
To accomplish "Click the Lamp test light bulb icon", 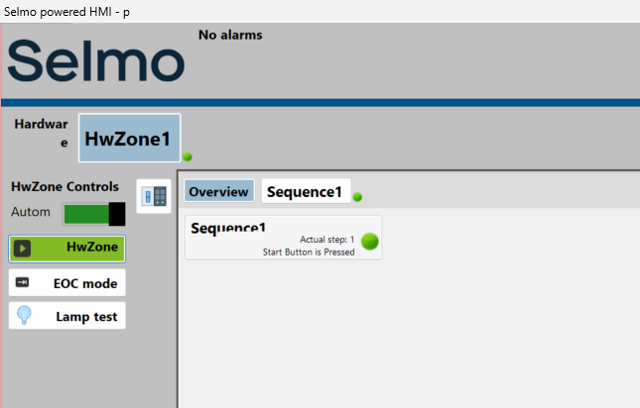I will 24,315.
